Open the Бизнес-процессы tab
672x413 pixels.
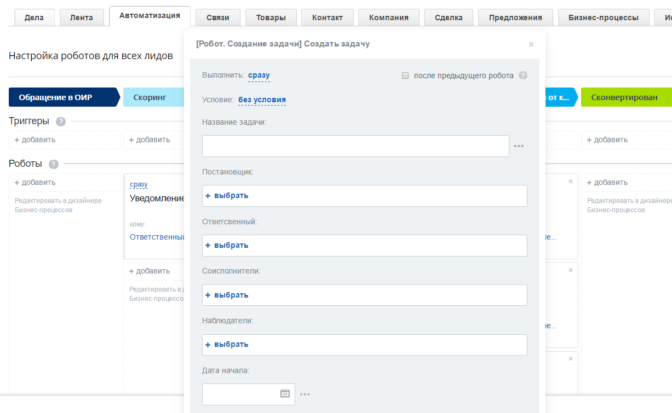click(x=603, y=18)
